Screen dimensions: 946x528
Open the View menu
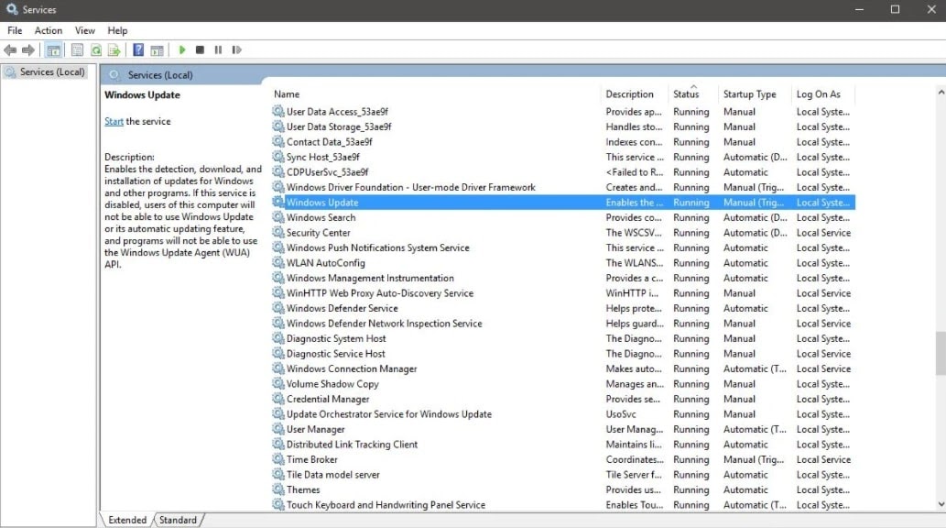(x=84, y=30)
